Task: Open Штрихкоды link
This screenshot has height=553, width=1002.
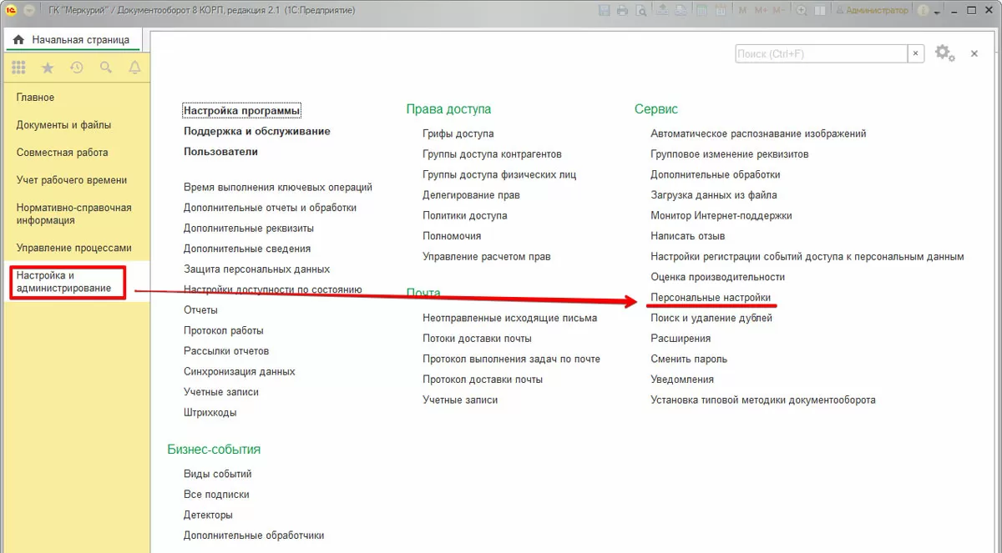Action: pos(210,412)
